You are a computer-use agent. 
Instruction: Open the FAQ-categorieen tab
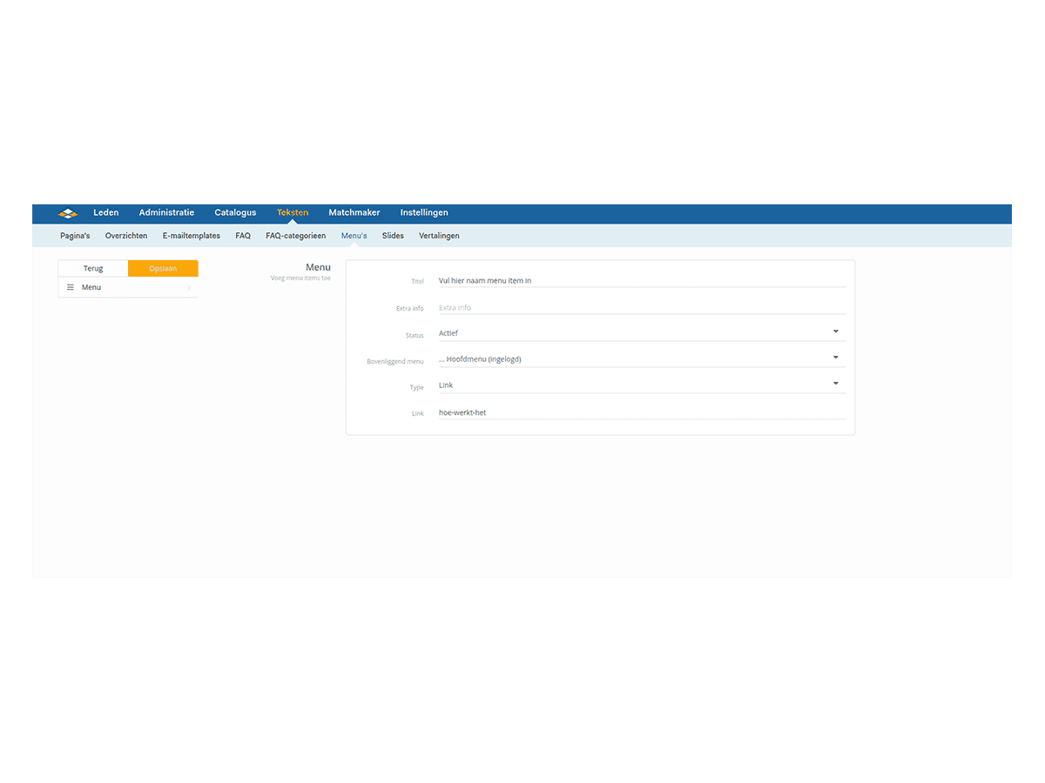[296, 236]
